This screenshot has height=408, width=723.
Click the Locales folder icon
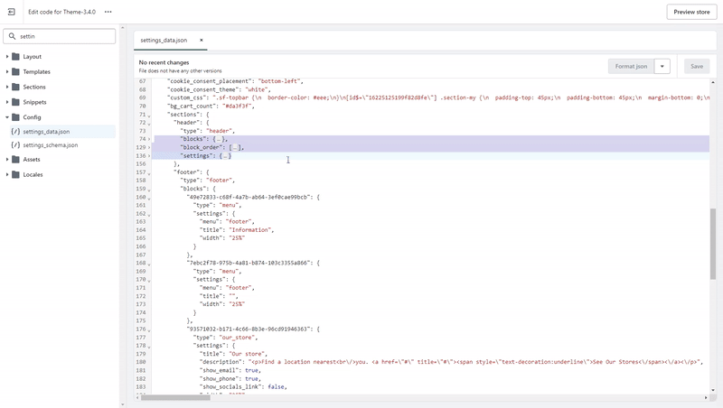(x=15, y=174)
